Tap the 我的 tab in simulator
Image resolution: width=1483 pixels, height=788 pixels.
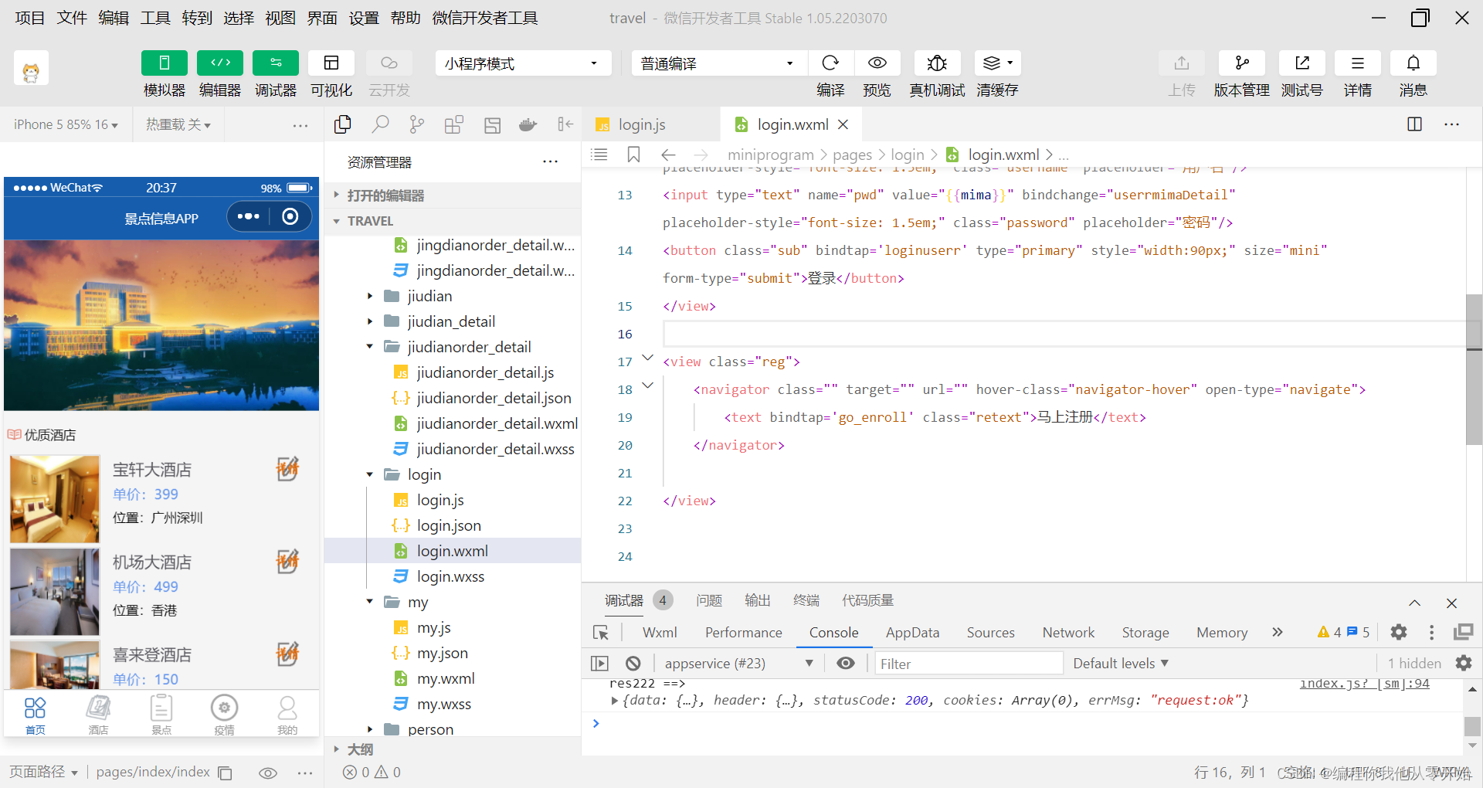(287, 715)
